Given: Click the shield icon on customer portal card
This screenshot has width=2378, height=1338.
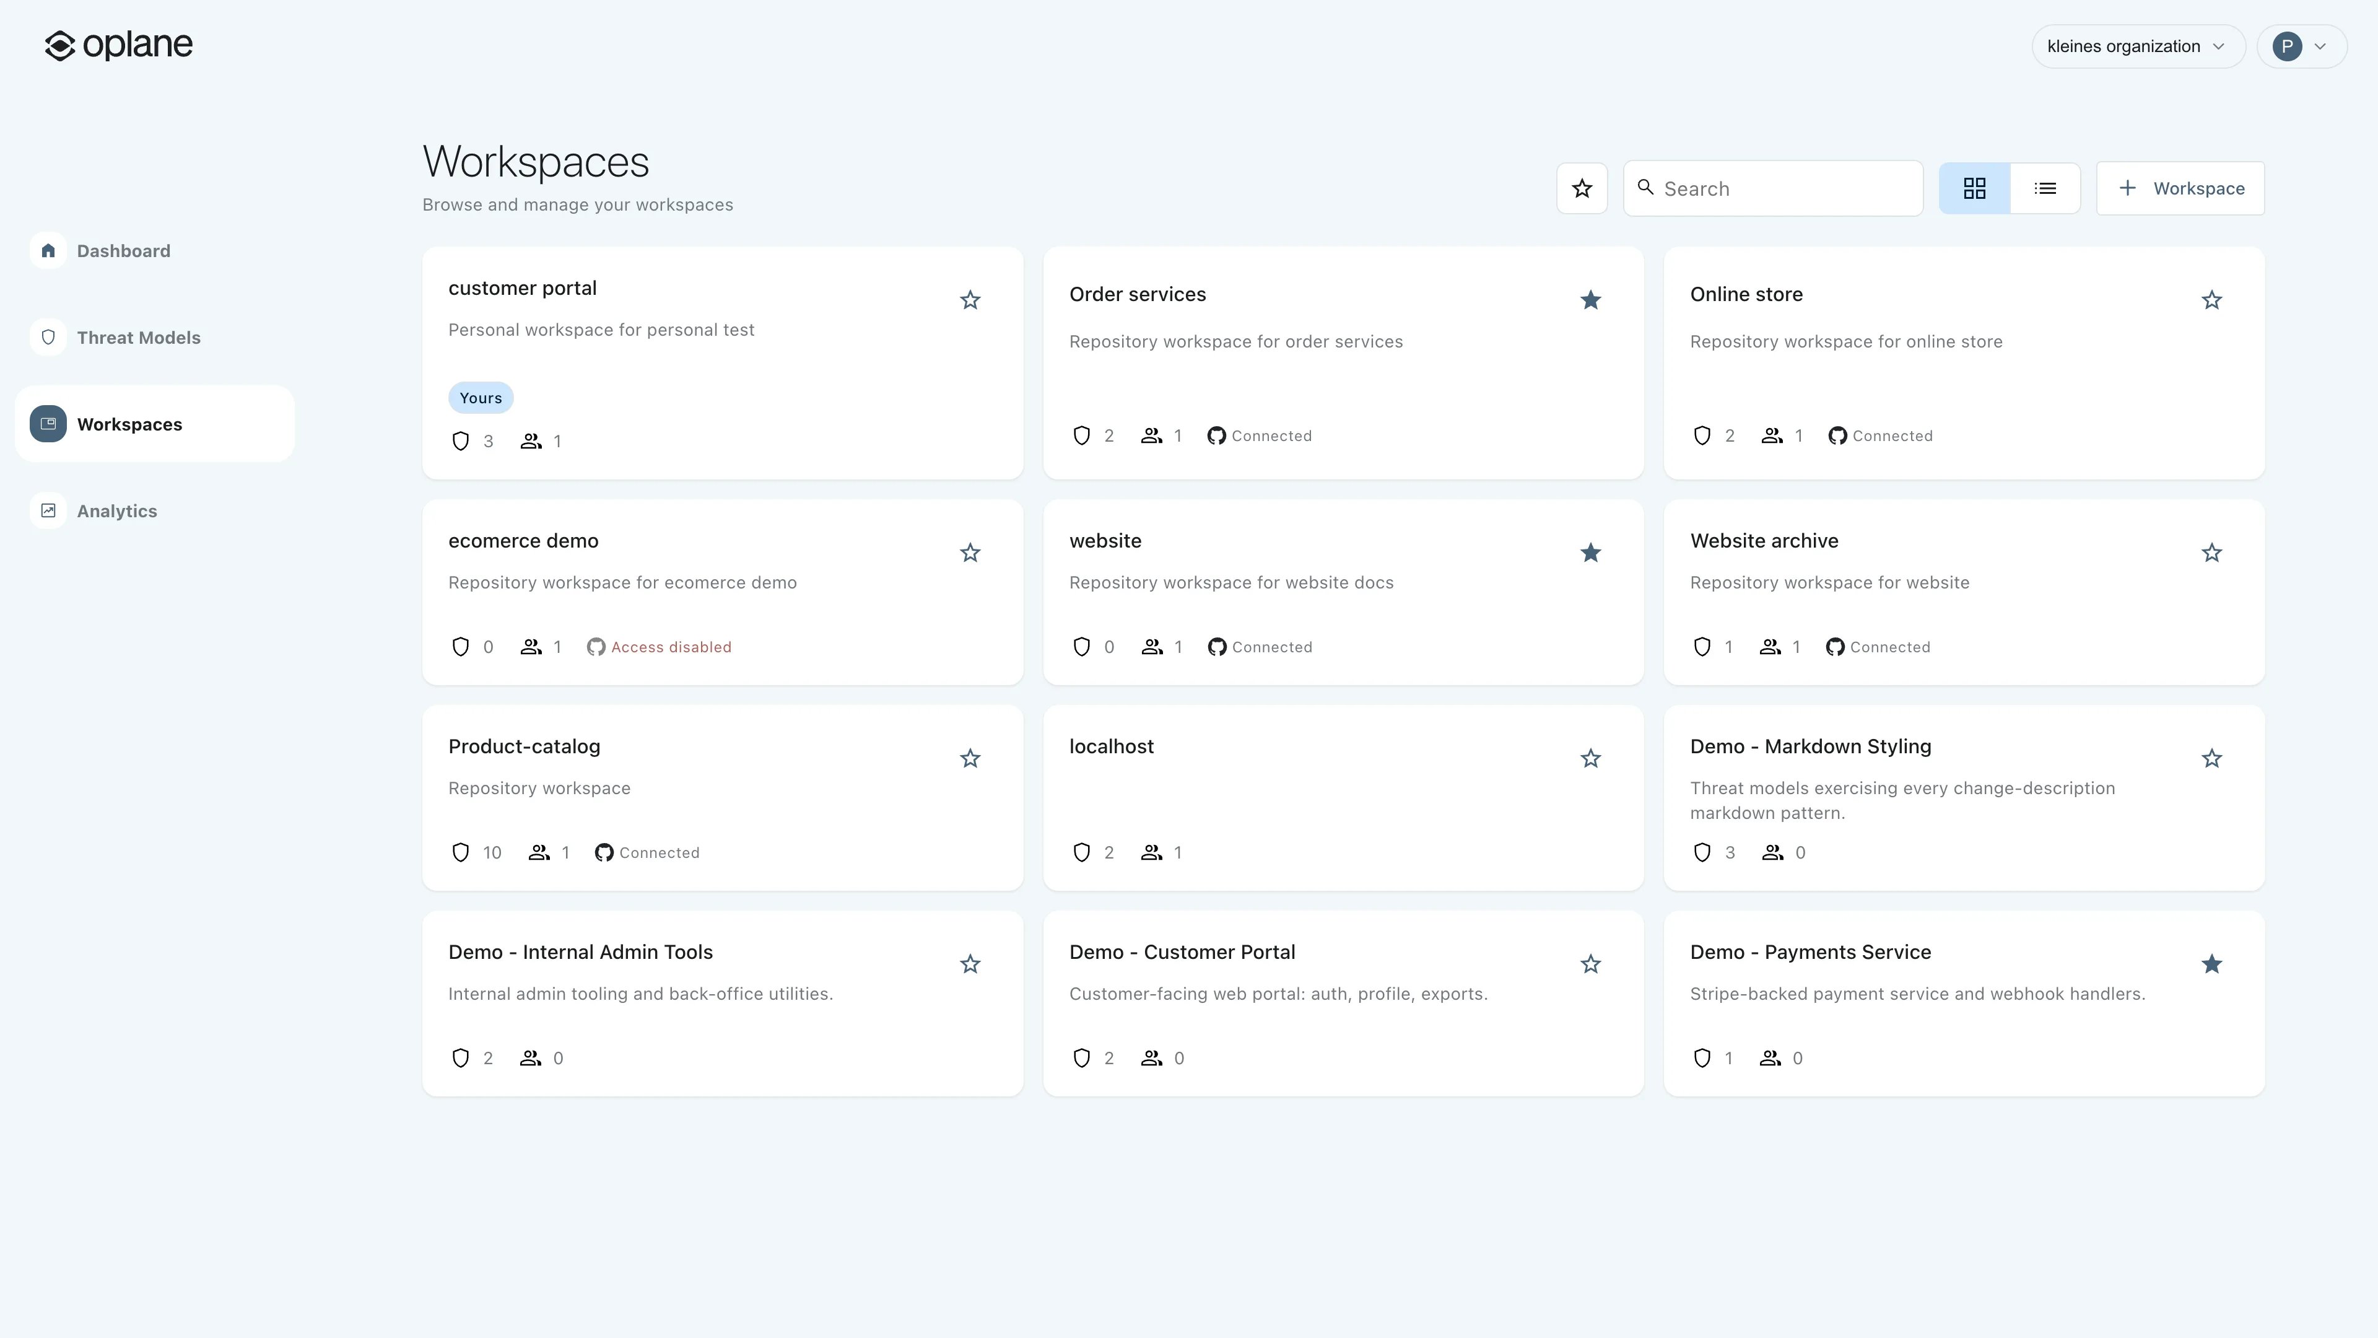Looking at the screenshot, I should (x=461, y=442).
